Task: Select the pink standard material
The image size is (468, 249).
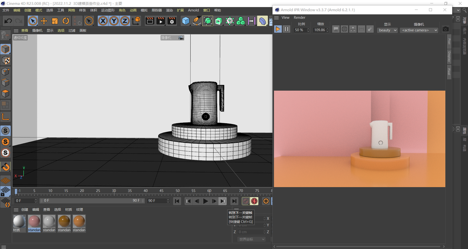Action: point(34,224)
